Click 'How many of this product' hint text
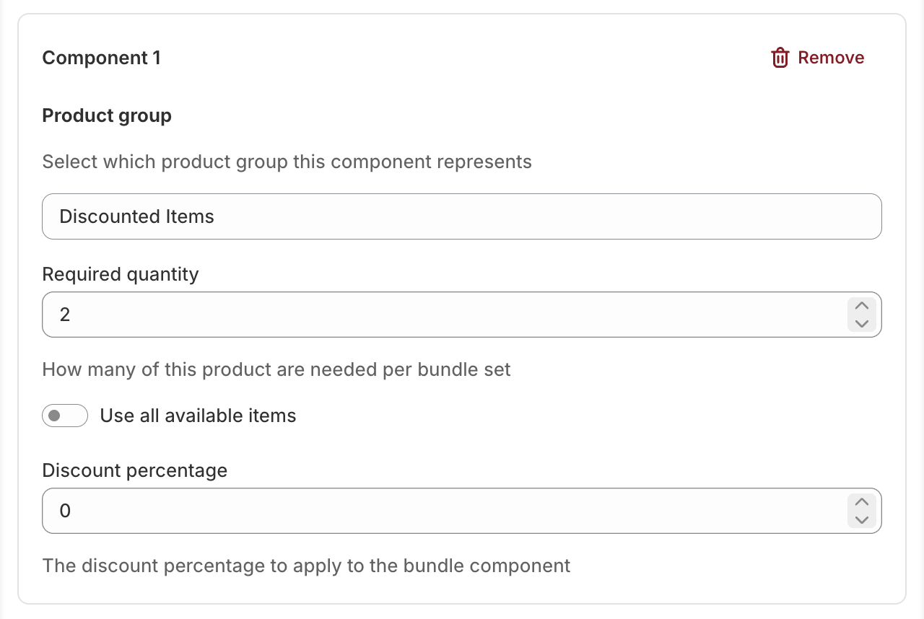This screenshot has width=924, height=619. pyautogui.click(x=276, y=369)
